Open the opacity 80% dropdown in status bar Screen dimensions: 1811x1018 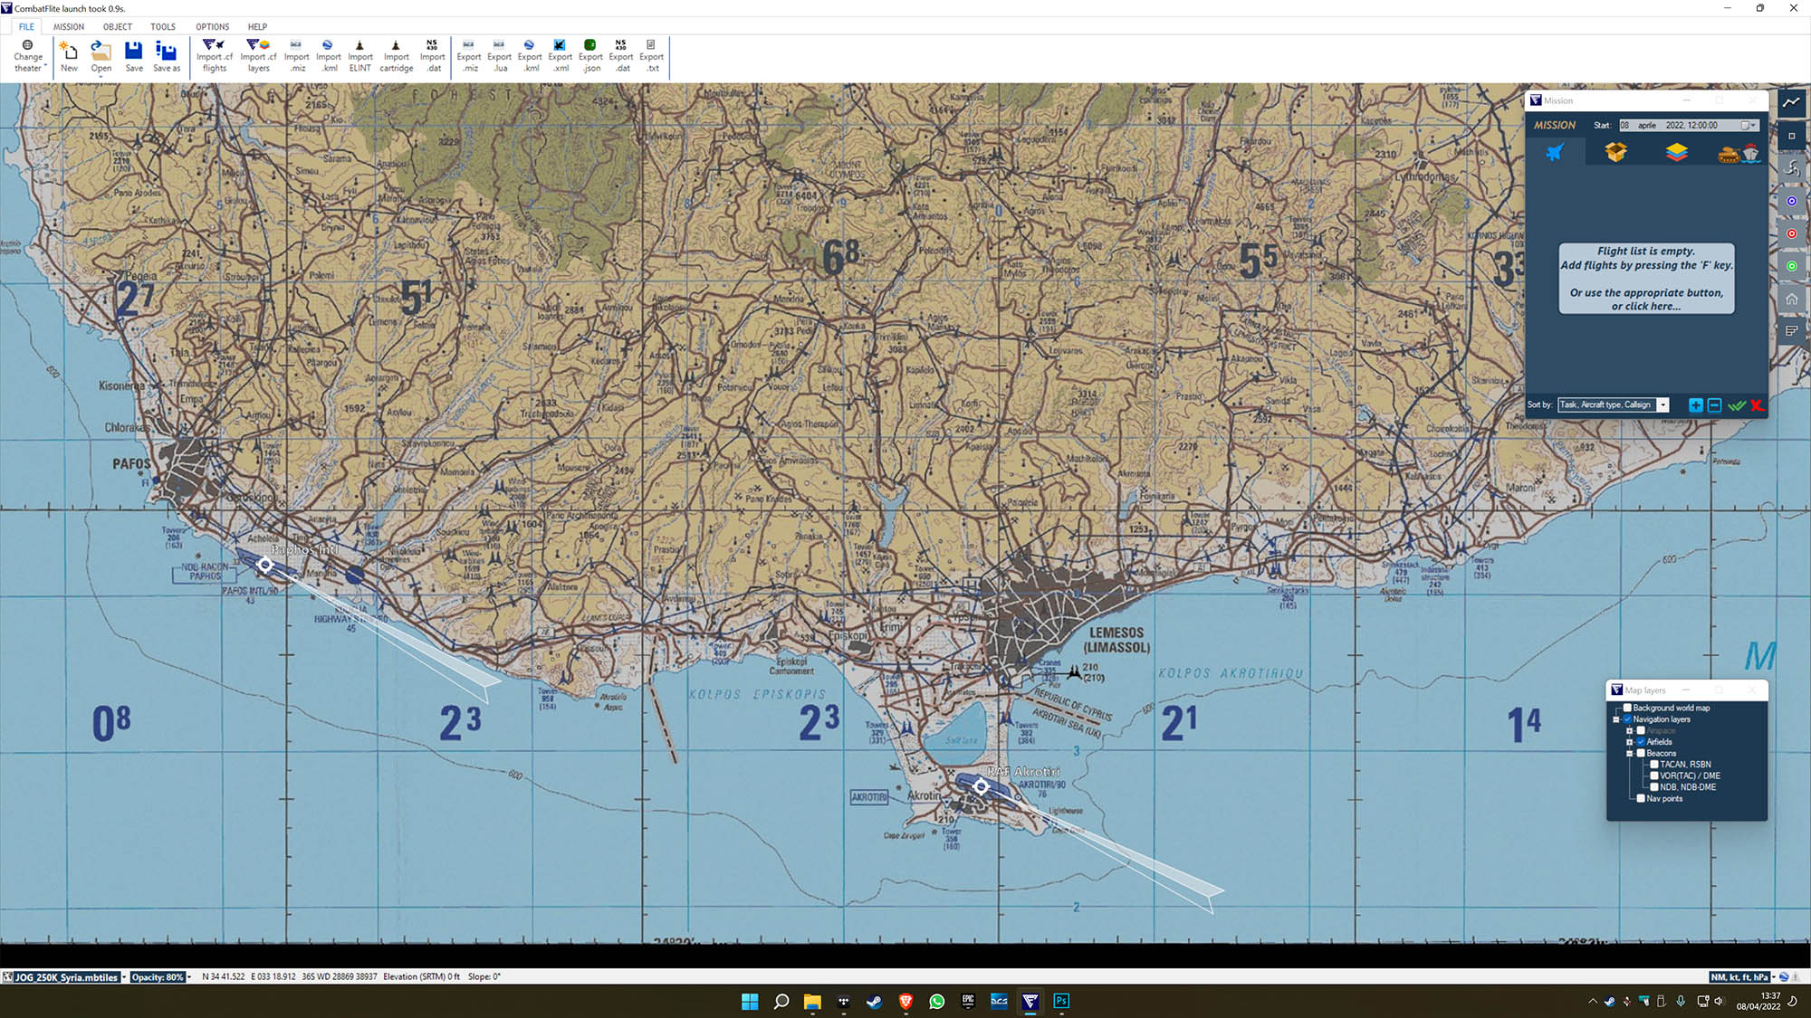coord(189,977)
